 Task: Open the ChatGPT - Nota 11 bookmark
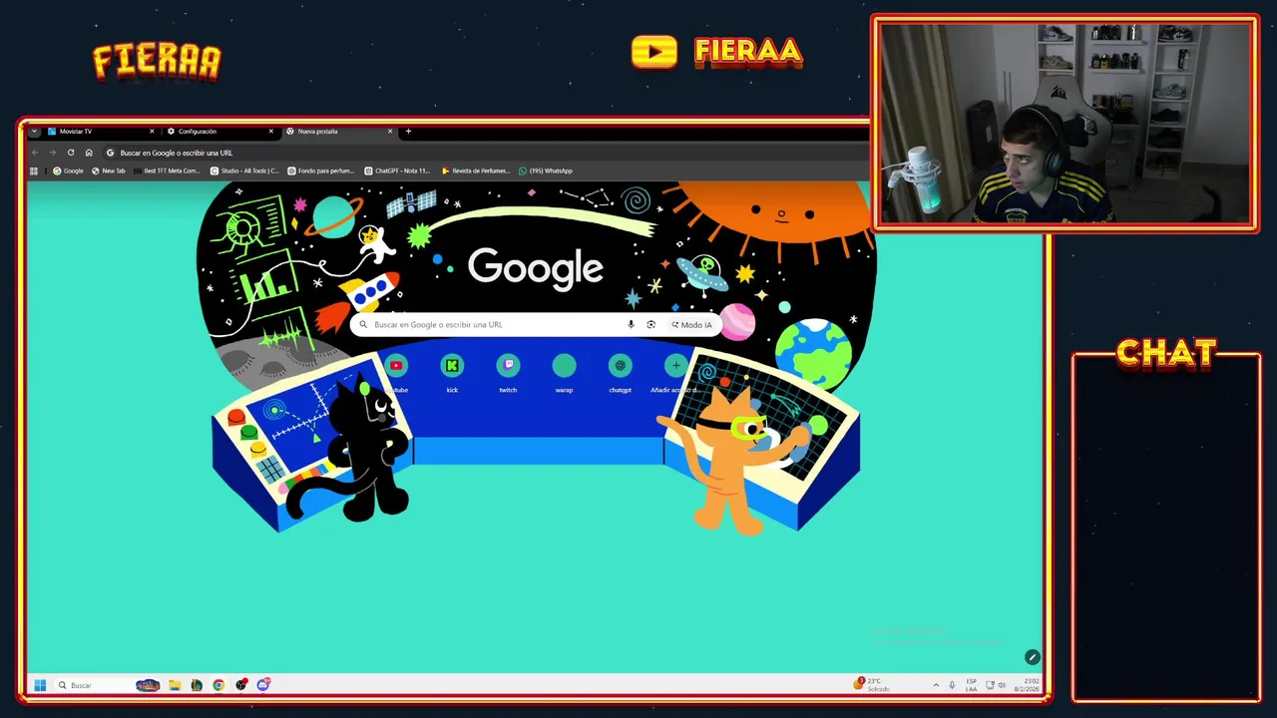(x=397, y=171)
